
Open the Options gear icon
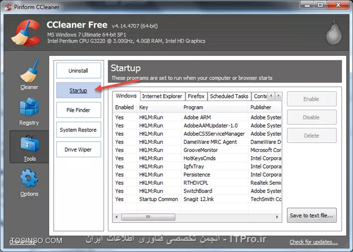(x=29, y=179)
